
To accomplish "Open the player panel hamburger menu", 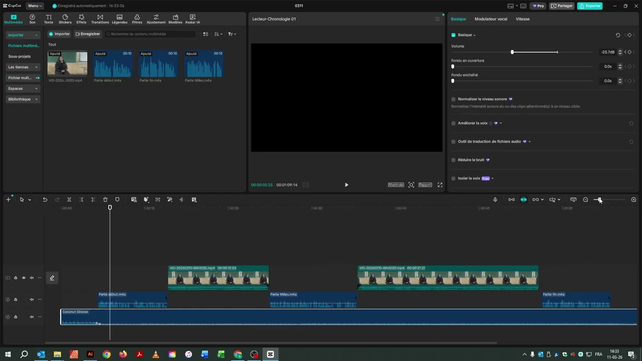I will (437, 19).
